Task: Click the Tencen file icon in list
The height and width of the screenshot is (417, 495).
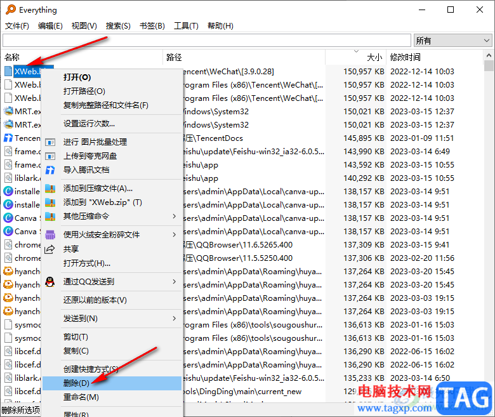Action: pyautogui.click(x=8, y=138)
